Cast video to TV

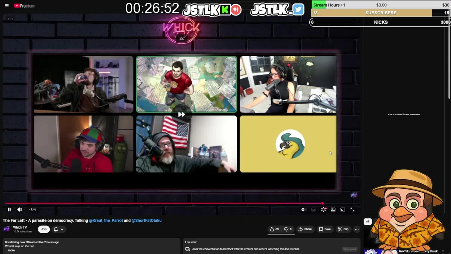pyautogui.click(x=342, y=210)
